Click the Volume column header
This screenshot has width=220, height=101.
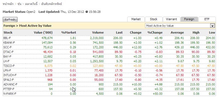coord(98,32)
